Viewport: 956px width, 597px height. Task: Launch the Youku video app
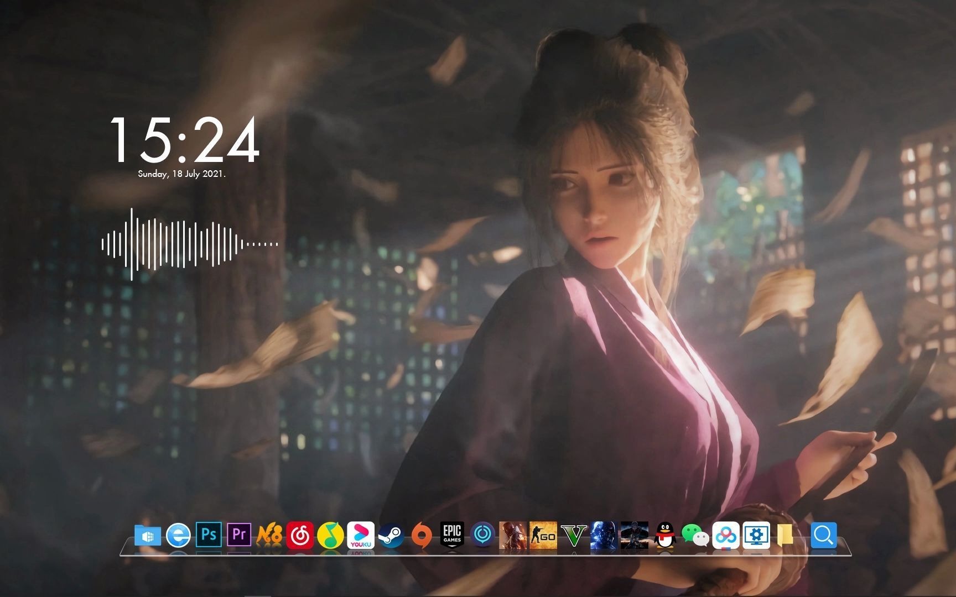point(361,535)
